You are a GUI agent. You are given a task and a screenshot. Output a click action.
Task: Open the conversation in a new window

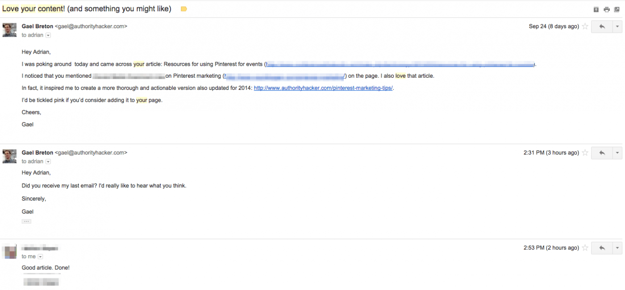617,9
